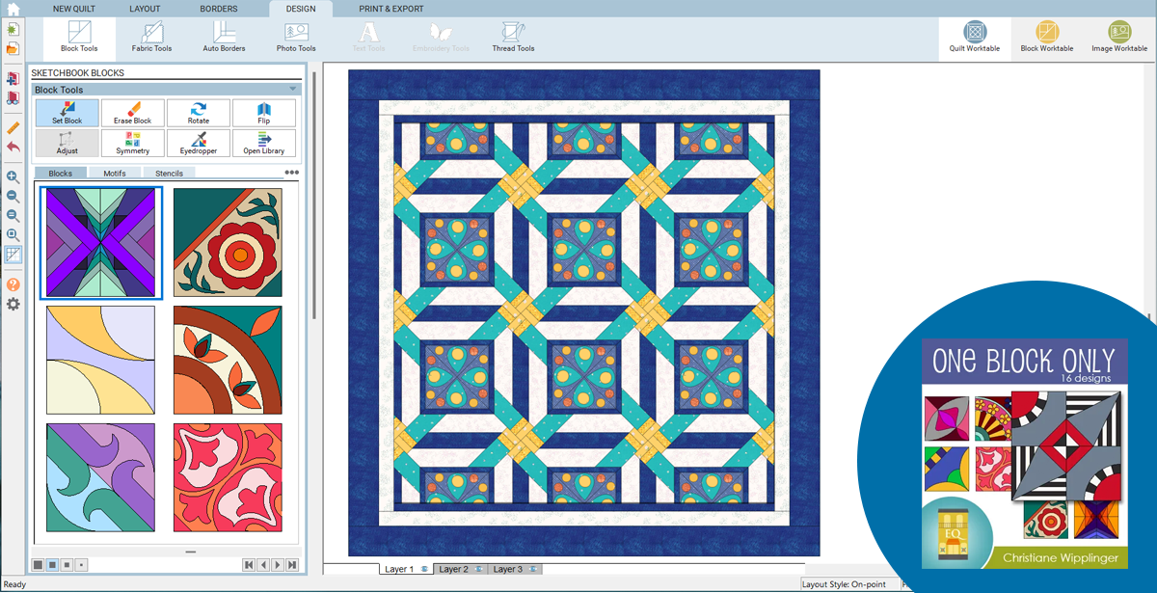The width and height of the screenshot is (1157, 593).
Task: Switch to Fabric Tools in ribbon
Action: (x=151, y=39)
